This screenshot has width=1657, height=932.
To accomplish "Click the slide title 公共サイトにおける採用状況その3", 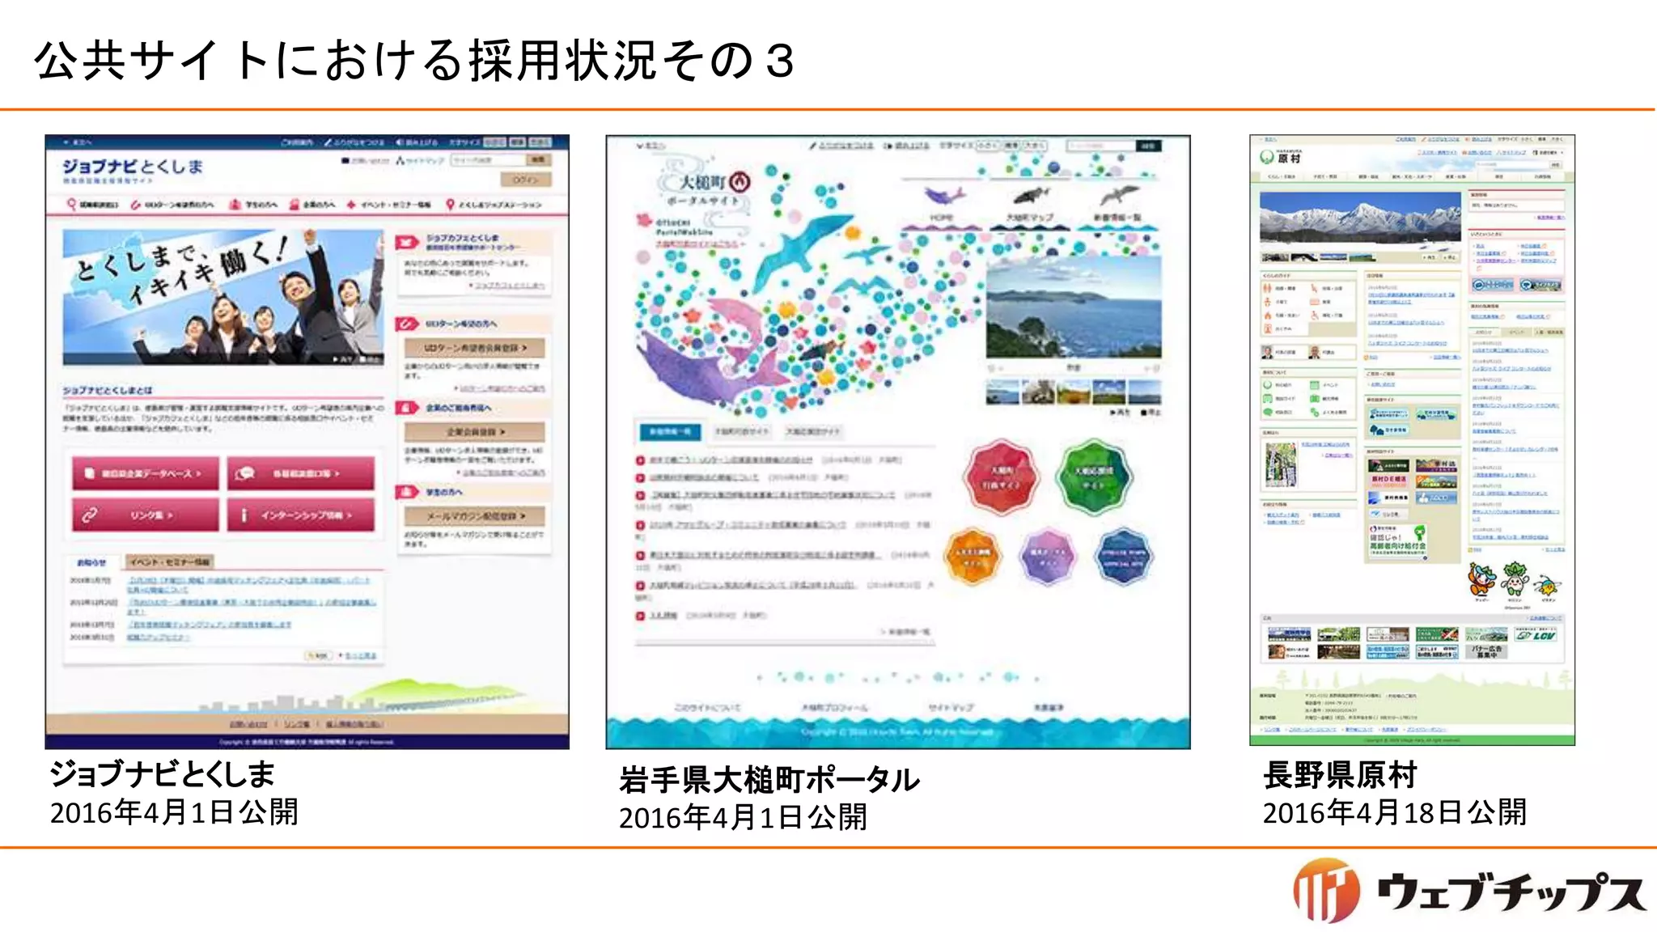I will coord(414,61).
